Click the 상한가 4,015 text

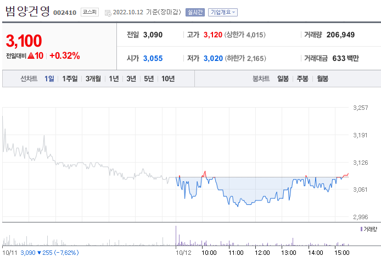245,35
